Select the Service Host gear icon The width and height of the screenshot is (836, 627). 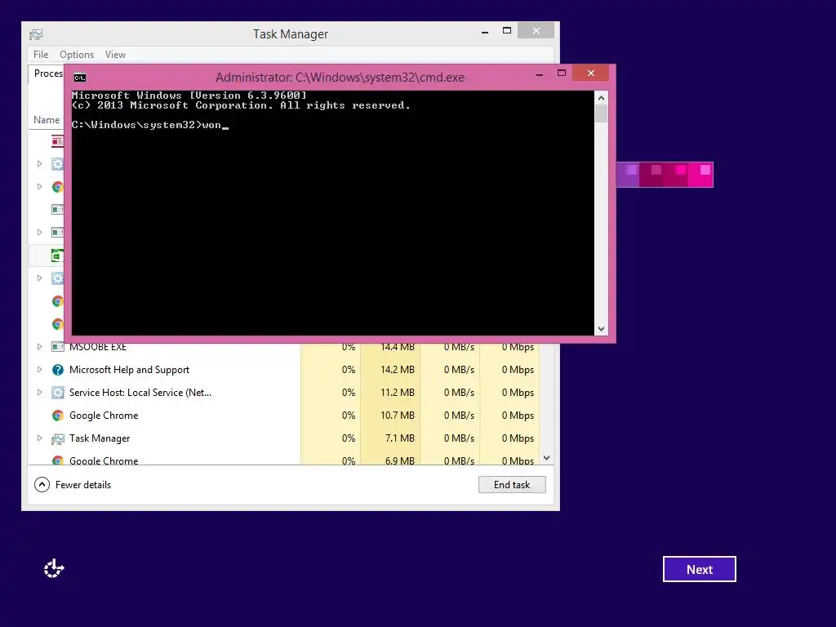(x=58, y=393)
